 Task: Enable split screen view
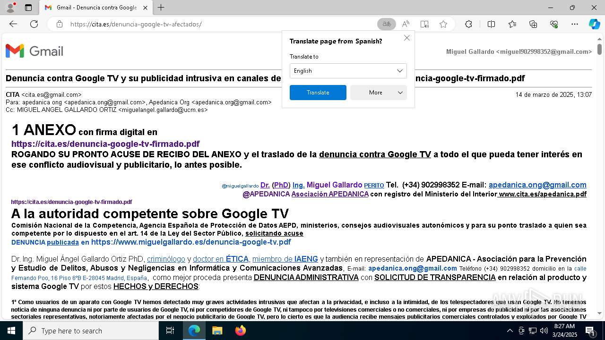click(x=491, y=24)
